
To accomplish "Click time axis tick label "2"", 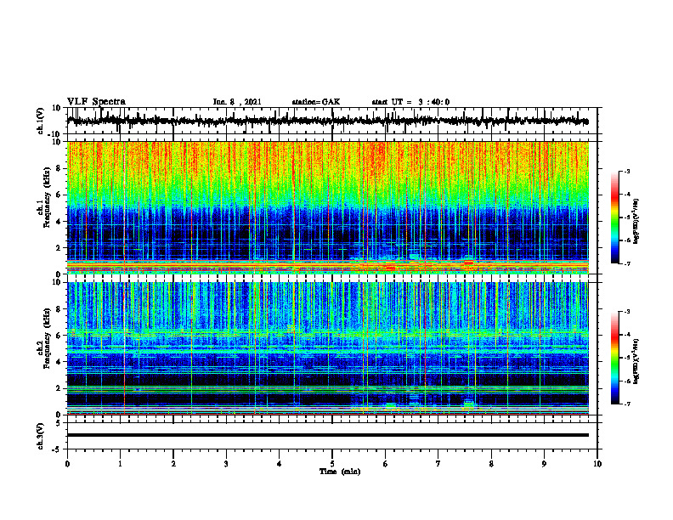I will (x=173, y=464).
